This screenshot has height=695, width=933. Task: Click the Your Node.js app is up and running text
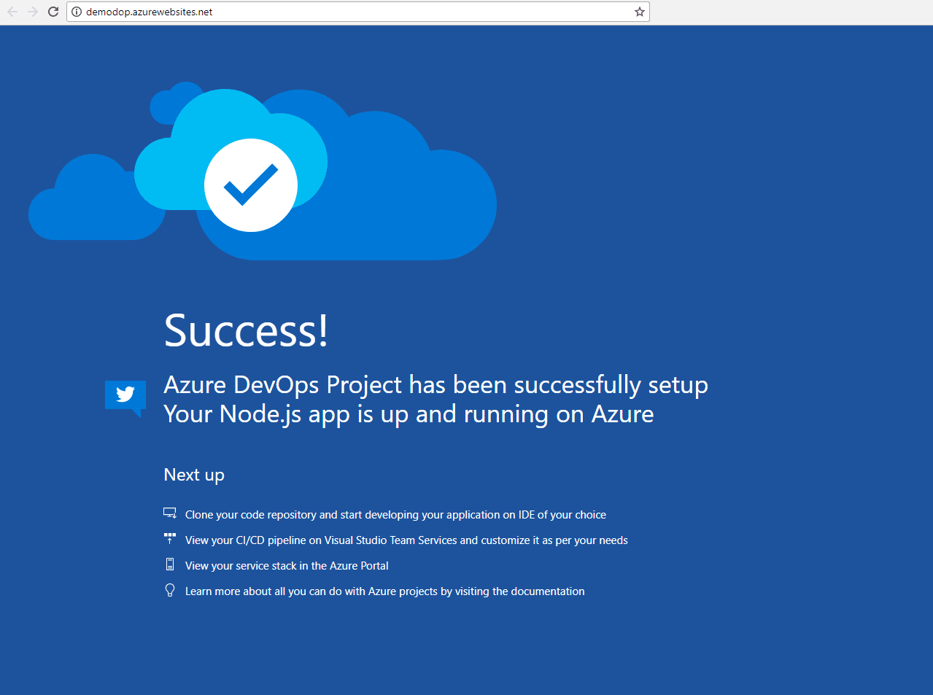point(409,414)
